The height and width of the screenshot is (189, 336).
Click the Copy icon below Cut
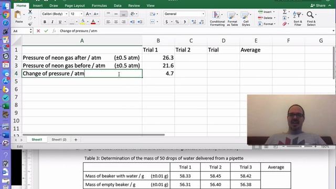(x=30, y=18)
